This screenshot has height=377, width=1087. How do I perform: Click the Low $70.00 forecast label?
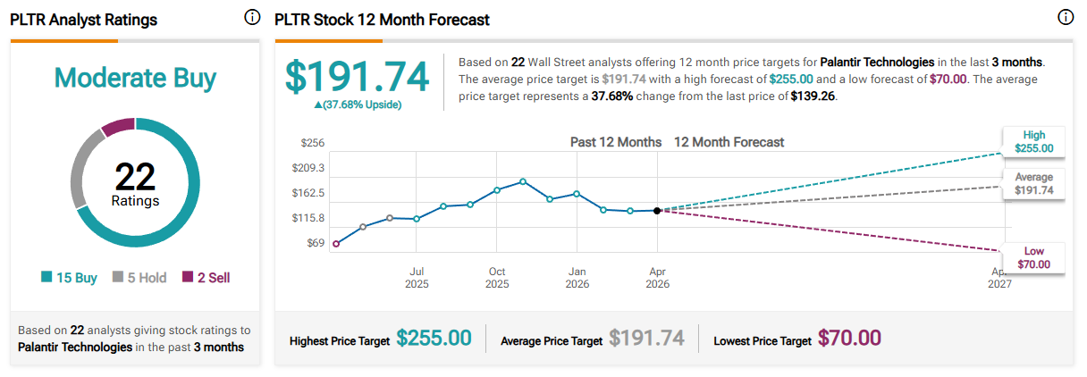pyautogui.click(x=1033, y=257)
